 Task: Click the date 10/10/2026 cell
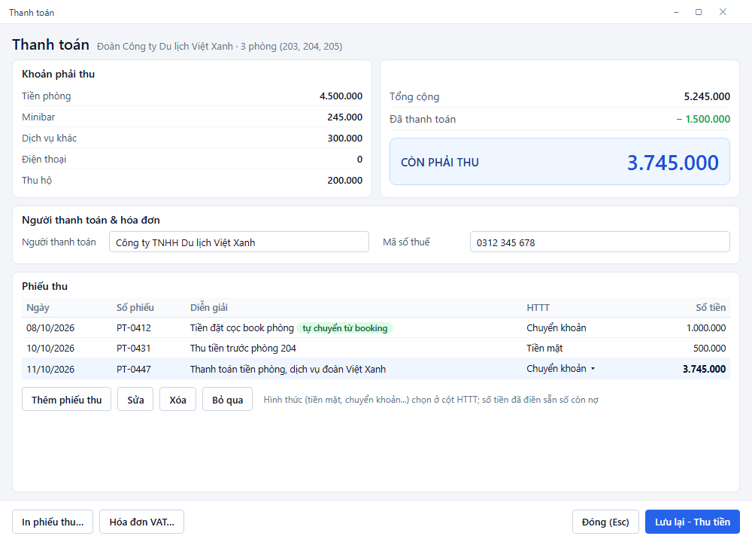(x=50, y=348)
